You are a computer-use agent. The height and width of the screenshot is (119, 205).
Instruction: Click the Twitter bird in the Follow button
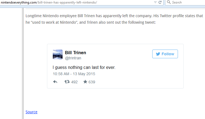158,54
